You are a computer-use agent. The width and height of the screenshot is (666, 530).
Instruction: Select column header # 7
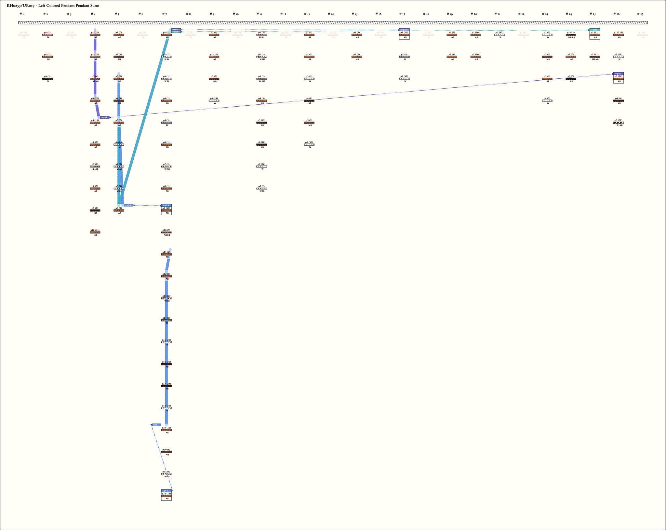point(165,14)
